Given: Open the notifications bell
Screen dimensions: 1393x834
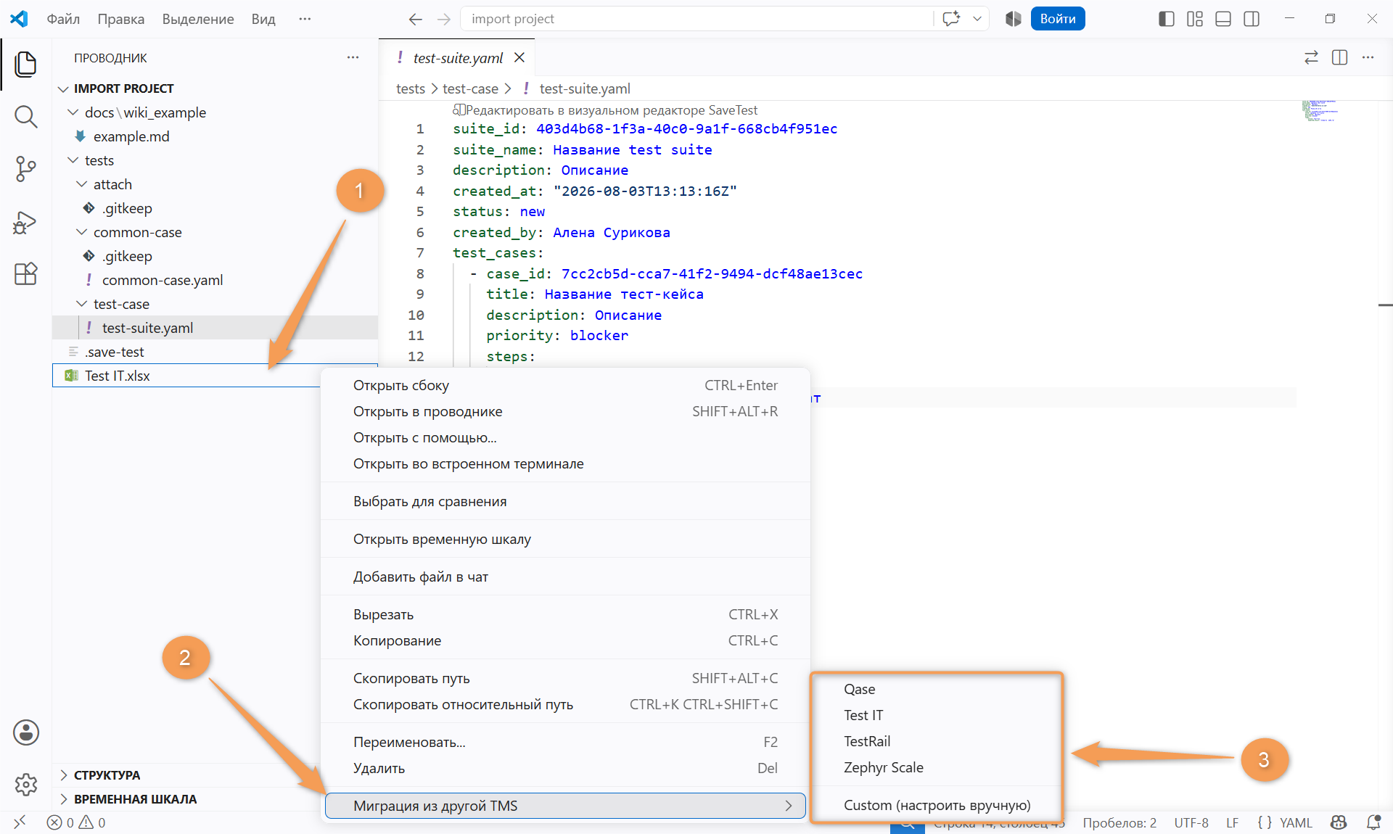Looking at the screenshot, I should pos(1373,822).
